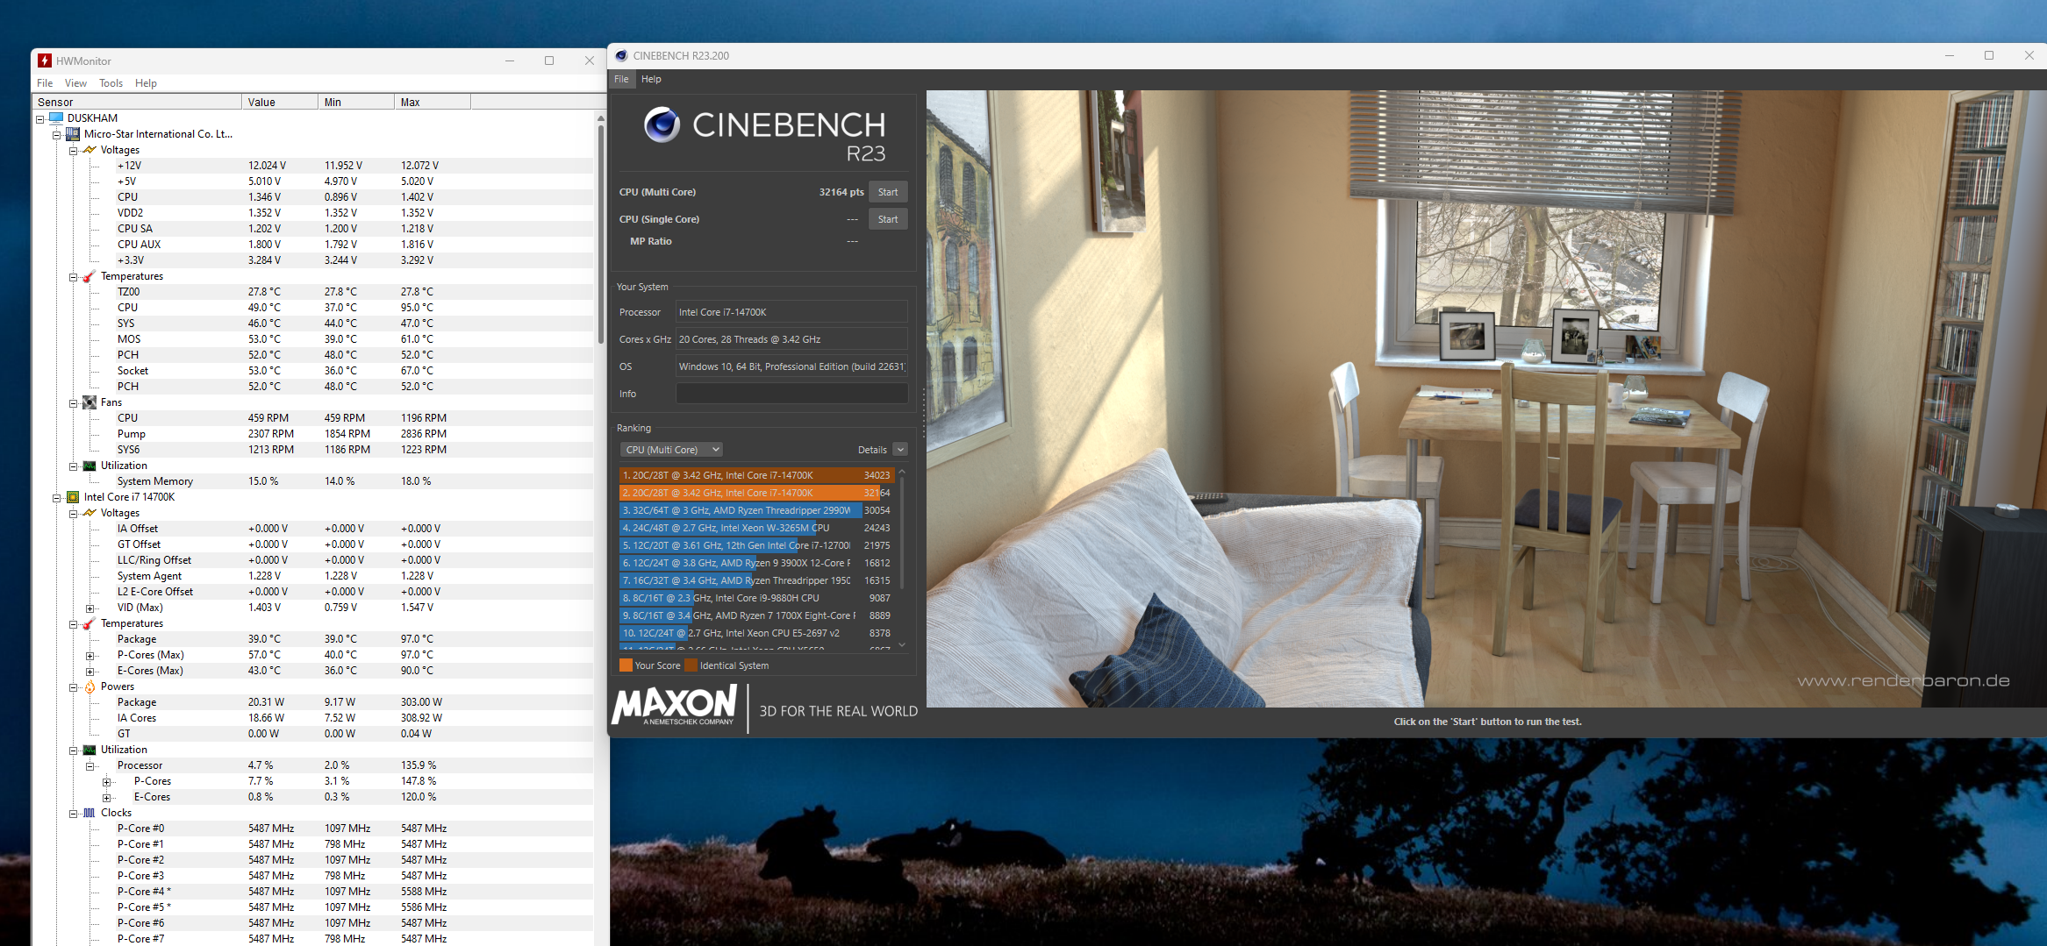Viewport: 2047px width, 946px height.
Task: Select ranking row 2 scoring 32164
Action: tap(755, 493)
